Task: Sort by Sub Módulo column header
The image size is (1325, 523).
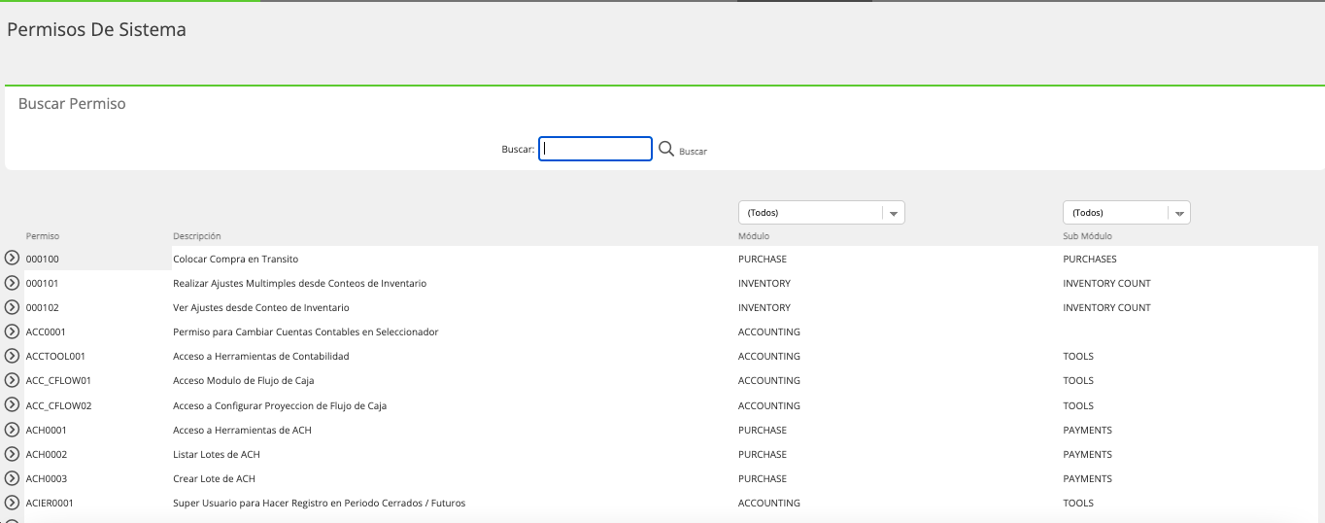Action: (x=1088, y=236)
